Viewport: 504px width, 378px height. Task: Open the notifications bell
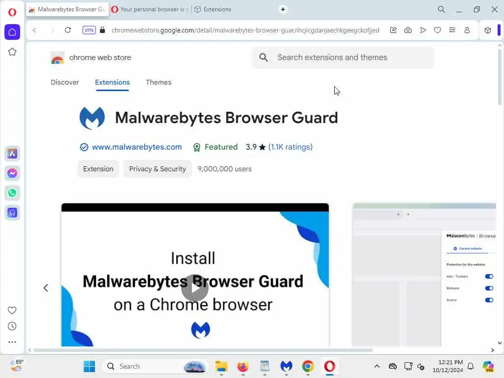pyautogui.click(x=471, y=366)
